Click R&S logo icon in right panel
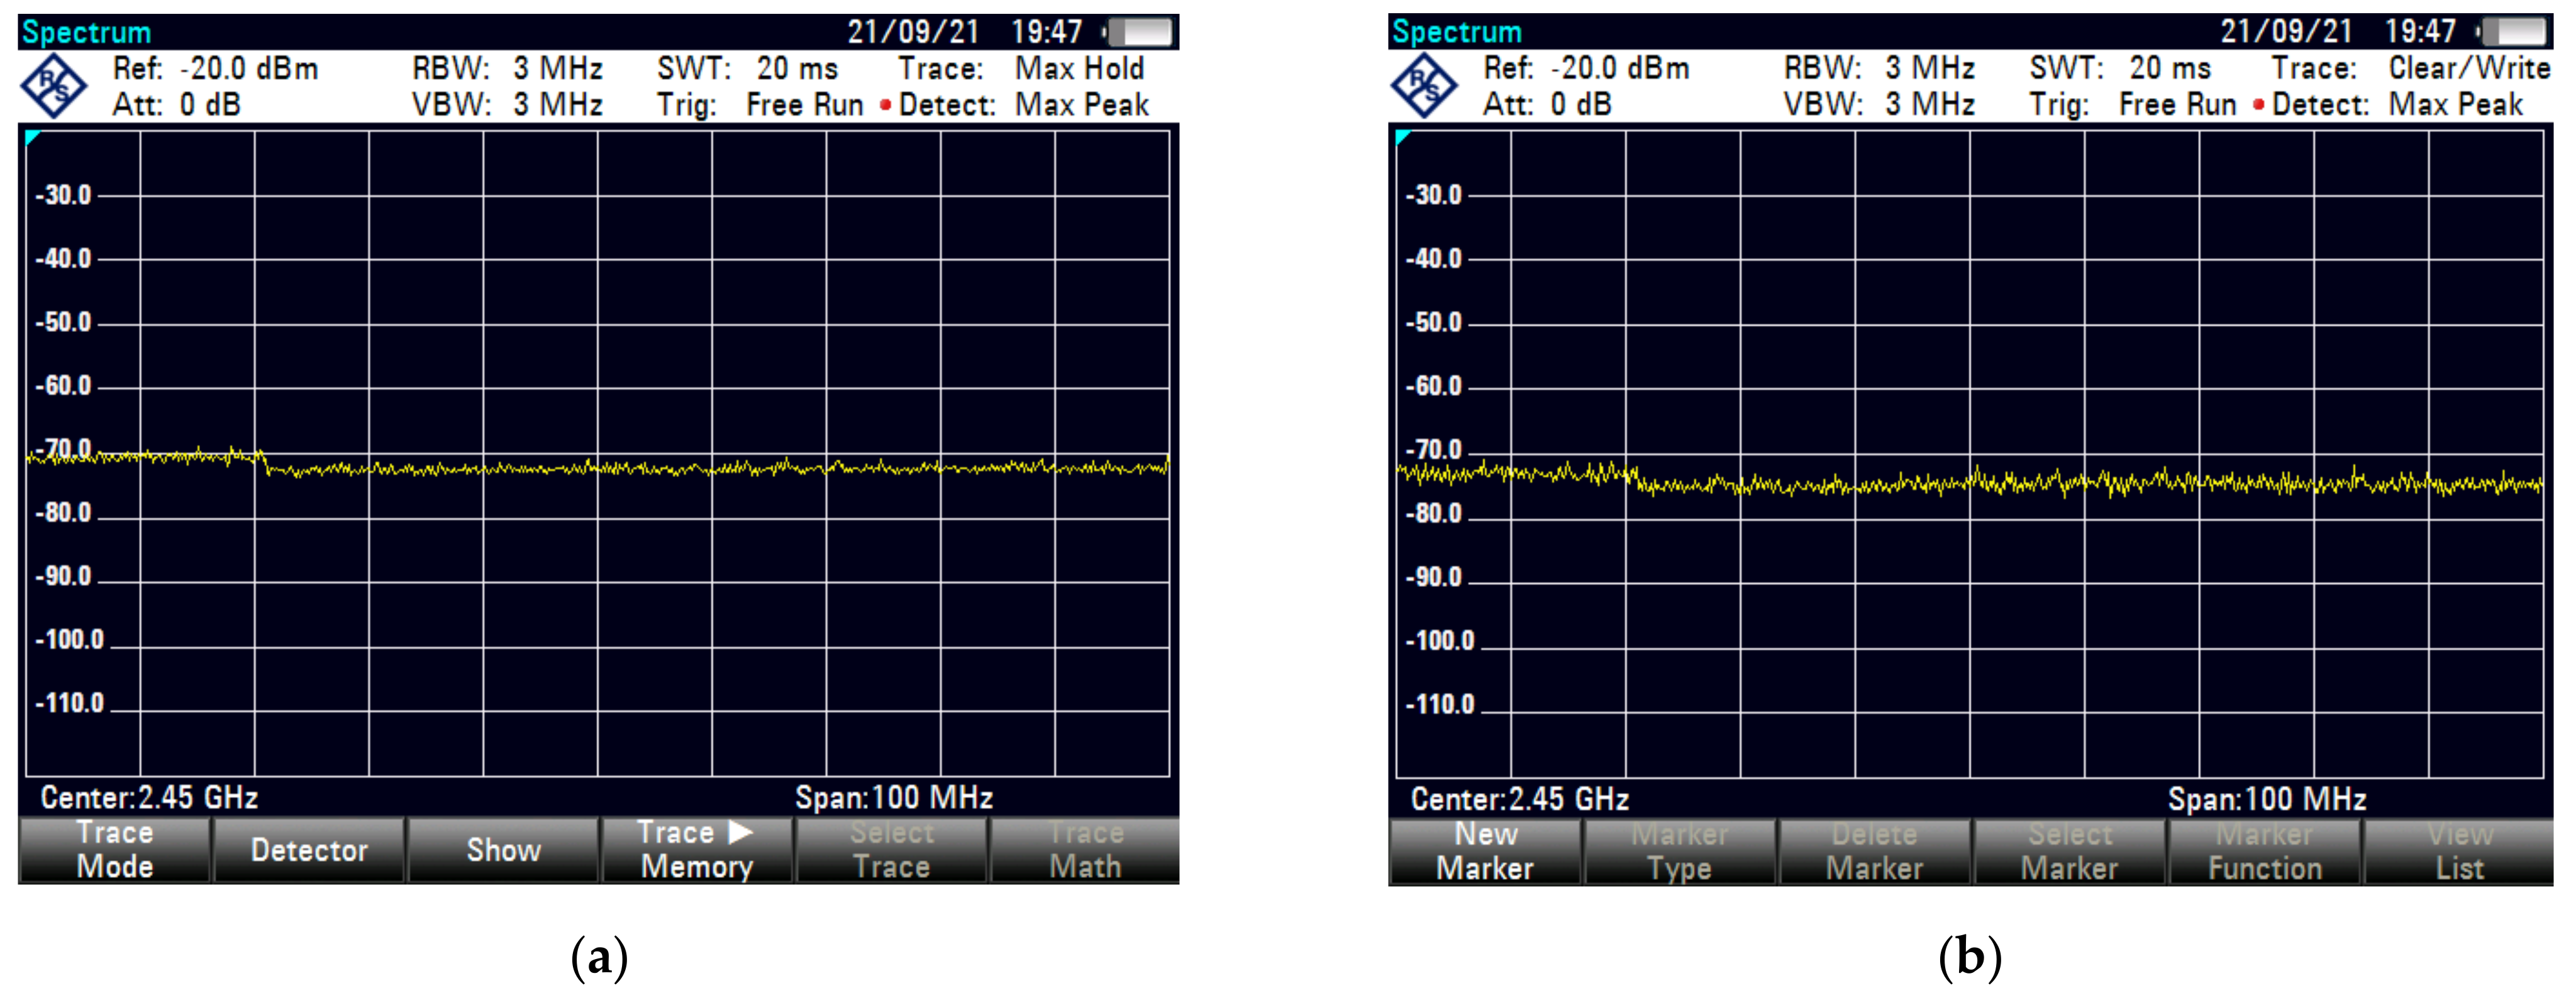Image resolution: width=2576 pixels, height=998 pixels. coord(1424,87)
